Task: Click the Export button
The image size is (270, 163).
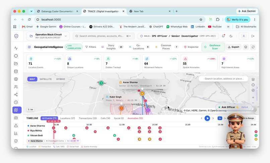Action: click(233, 47)
